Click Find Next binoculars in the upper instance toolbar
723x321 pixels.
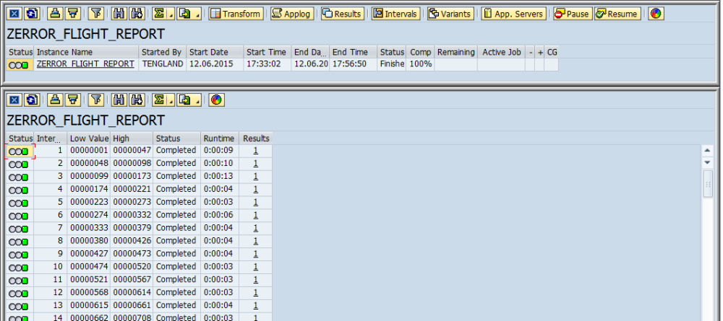(136, 14)
